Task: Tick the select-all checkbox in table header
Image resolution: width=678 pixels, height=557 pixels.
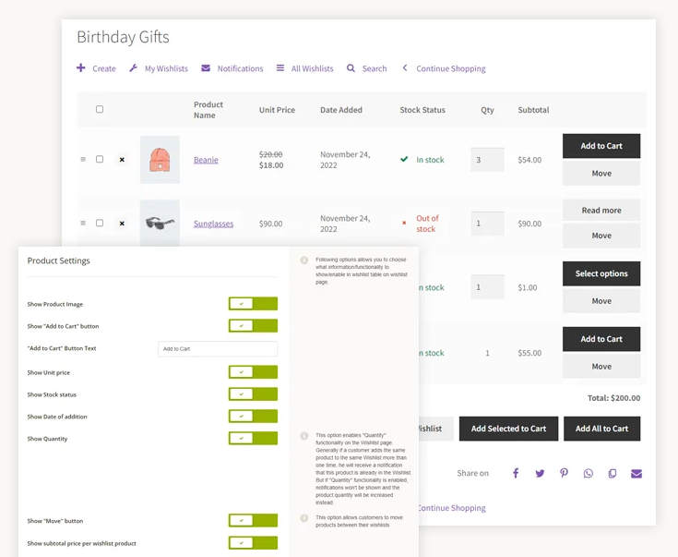Action: click(x=100, y=109)
